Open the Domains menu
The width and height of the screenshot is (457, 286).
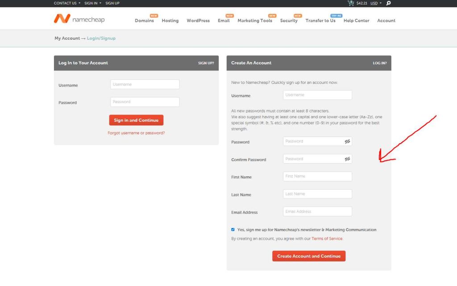144,21
